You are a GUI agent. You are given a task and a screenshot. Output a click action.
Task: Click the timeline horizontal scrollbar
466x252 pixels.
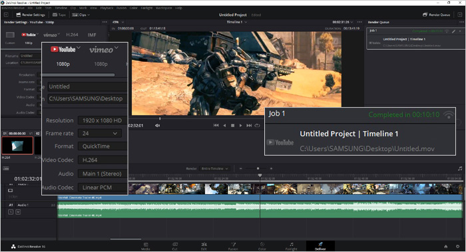pos(126,239)
